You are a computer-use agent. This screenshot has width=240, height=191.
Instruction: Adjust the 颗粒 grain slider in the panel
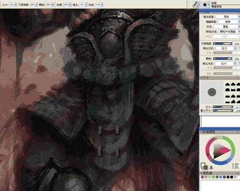click(223, 59)
